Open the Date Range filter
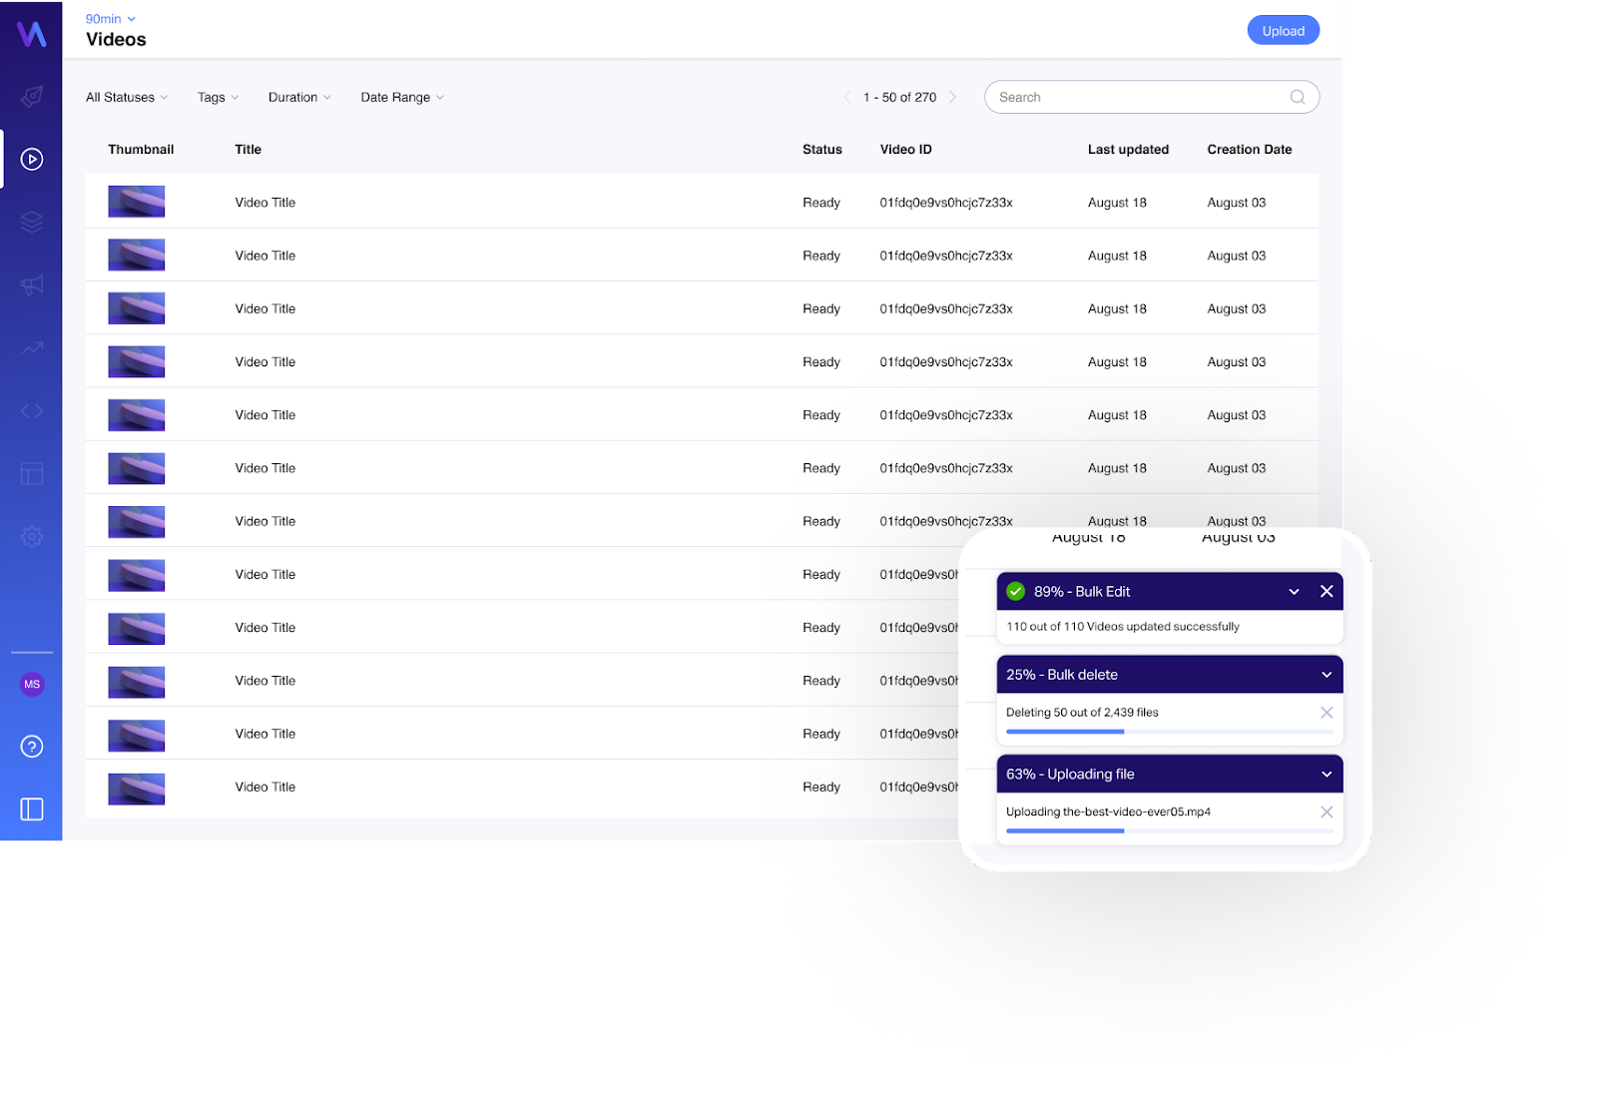 point(402,97)
